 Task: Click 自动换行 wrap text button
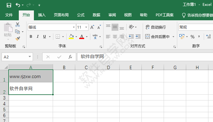pyautogui.click(x=156, y=27)
